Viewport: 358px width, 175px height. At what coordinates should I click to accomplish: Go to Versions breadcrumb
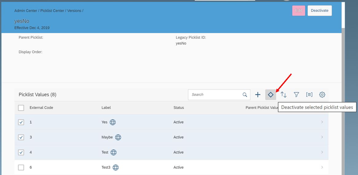(x=74, y=11)
